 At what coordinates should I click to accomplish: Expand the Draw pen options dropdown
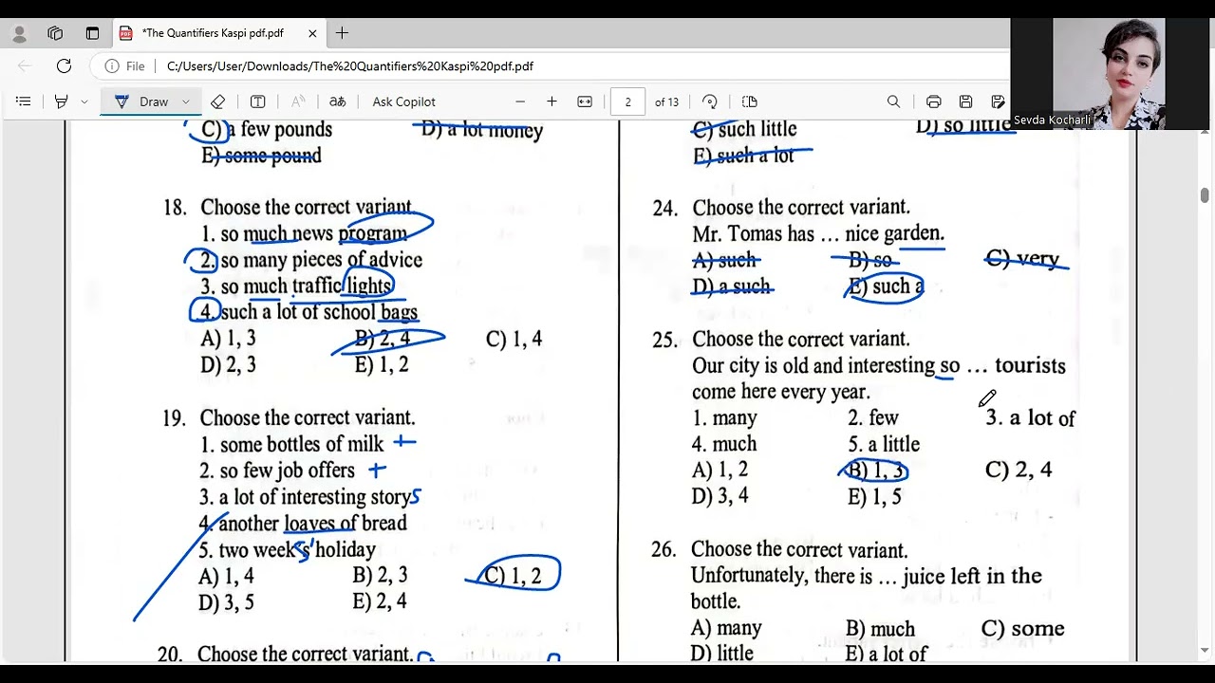185,102
